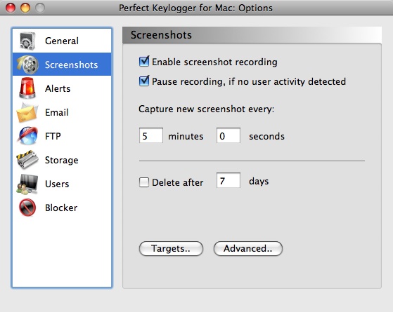This screenshot has height=312, width=393.
Task: Open the Email settings label
Action: [57, 112]
